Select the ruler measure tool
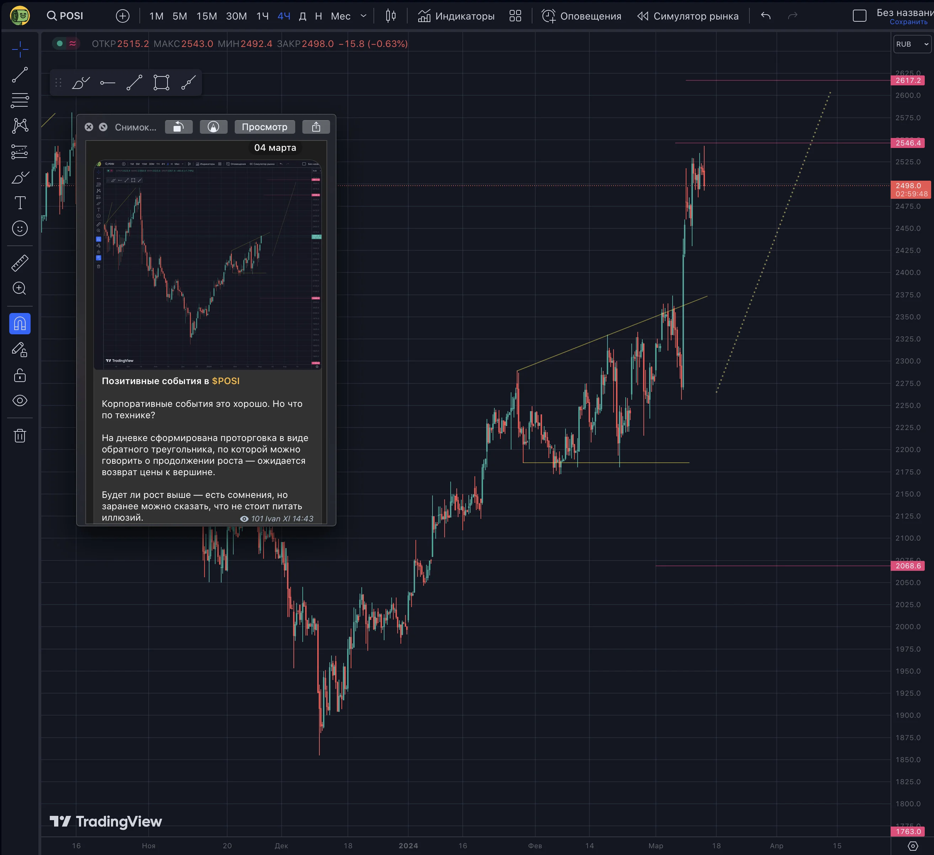934x855 pixels. point(20,263)
